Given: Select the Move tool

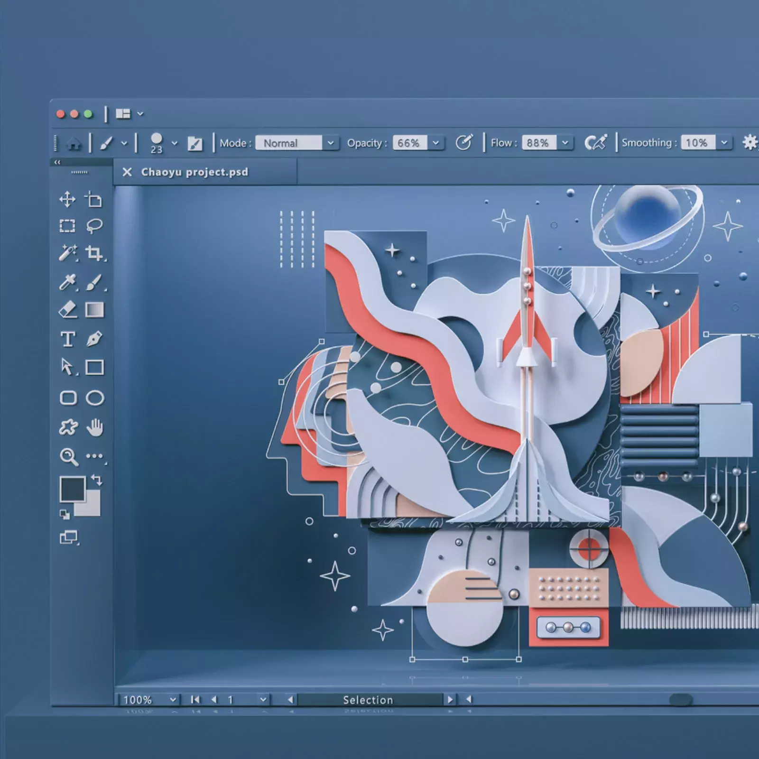Looking at the screenshot, I should (x=67, y=201).
